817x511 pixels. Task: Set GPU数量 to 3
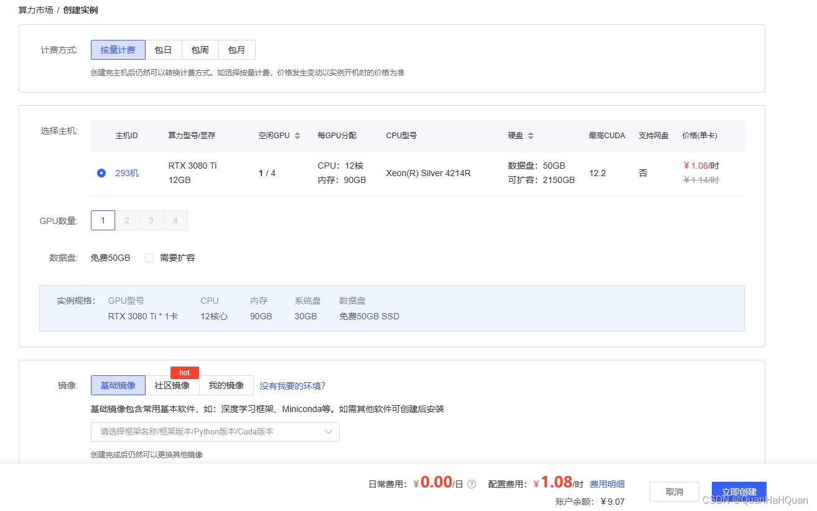151,220
